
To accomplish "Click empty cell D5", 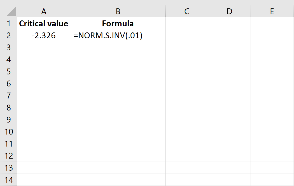I will pyautogui.click(x=229, y=71).
